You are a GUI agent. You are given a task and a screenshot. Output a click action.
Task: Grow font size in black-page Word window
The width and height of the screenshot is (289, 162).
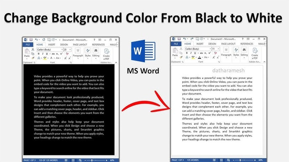[x=65, y=58]
